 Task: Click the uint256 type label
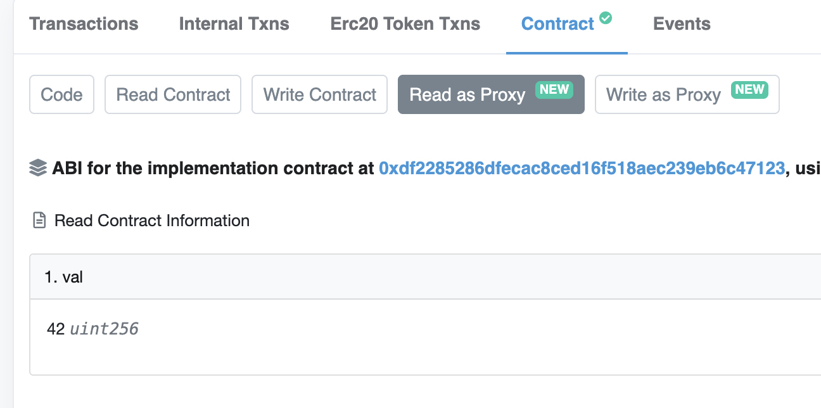click(104, 329)
